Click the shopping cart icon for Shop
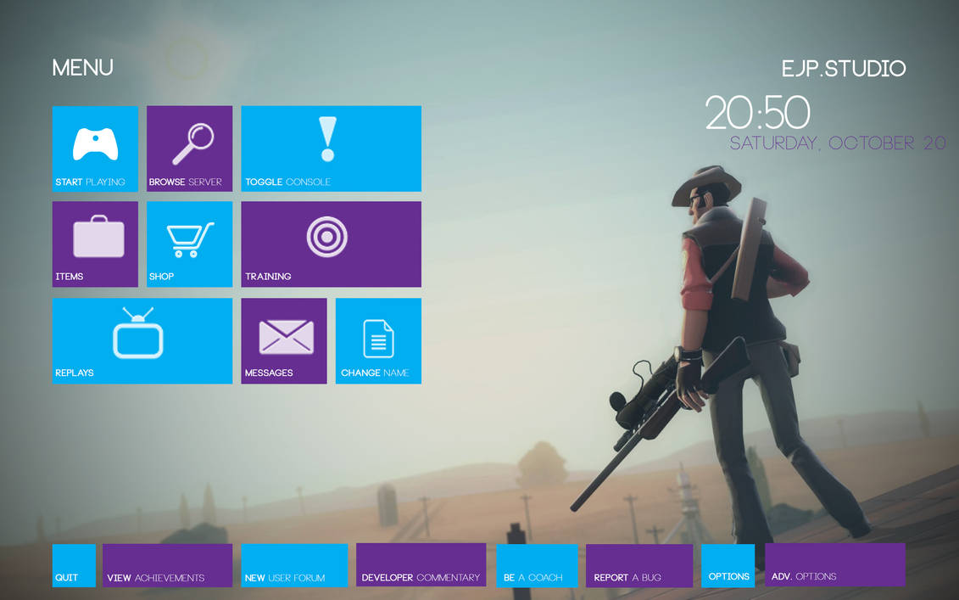 190,239
